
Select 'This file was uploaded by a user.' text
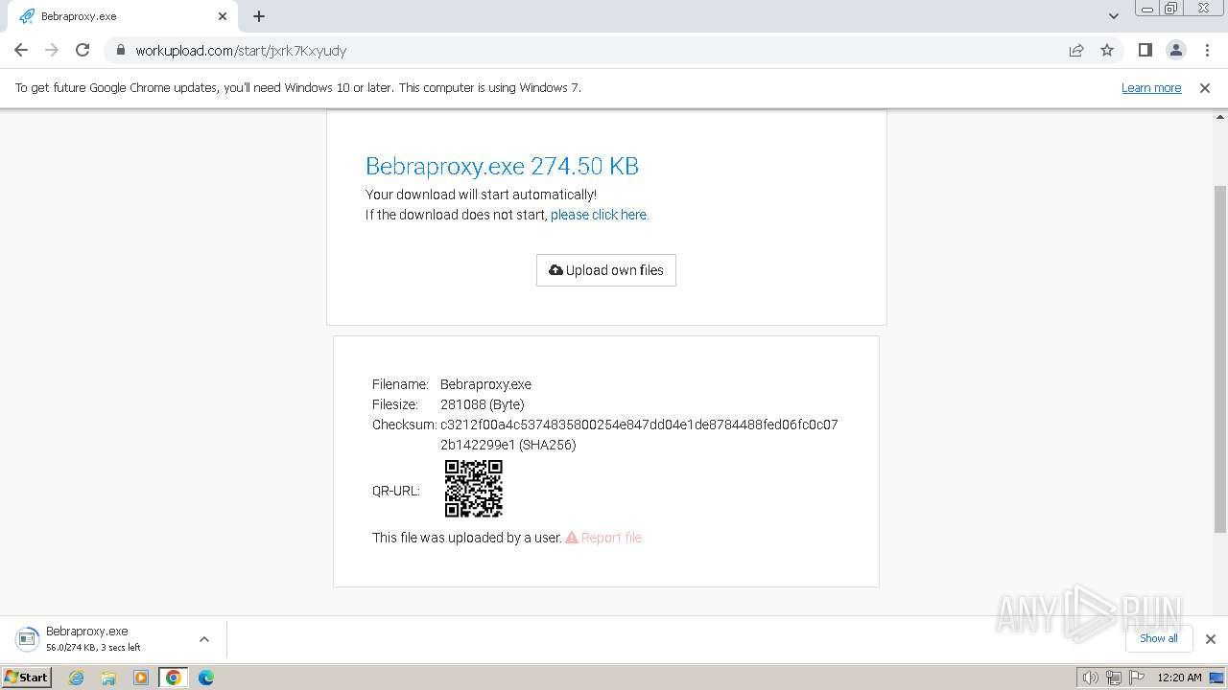467,538
